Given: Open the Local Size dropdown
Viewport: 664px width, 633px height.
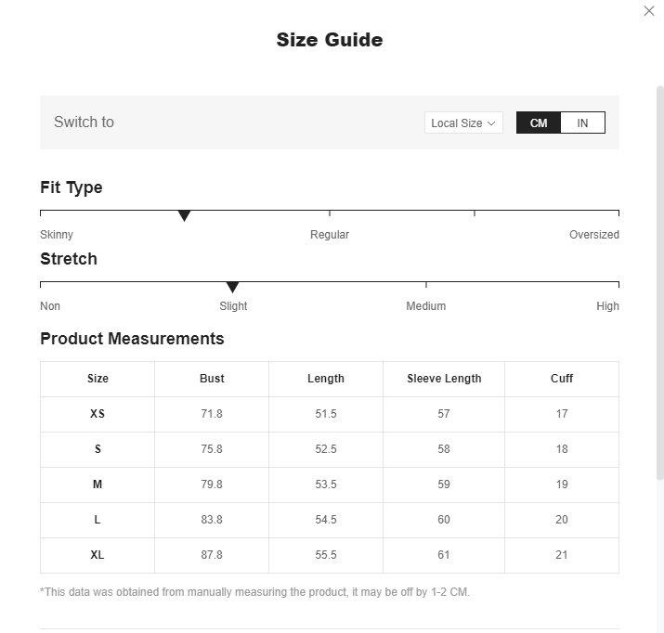Looking at the screenshot, I should click(463, 123).
